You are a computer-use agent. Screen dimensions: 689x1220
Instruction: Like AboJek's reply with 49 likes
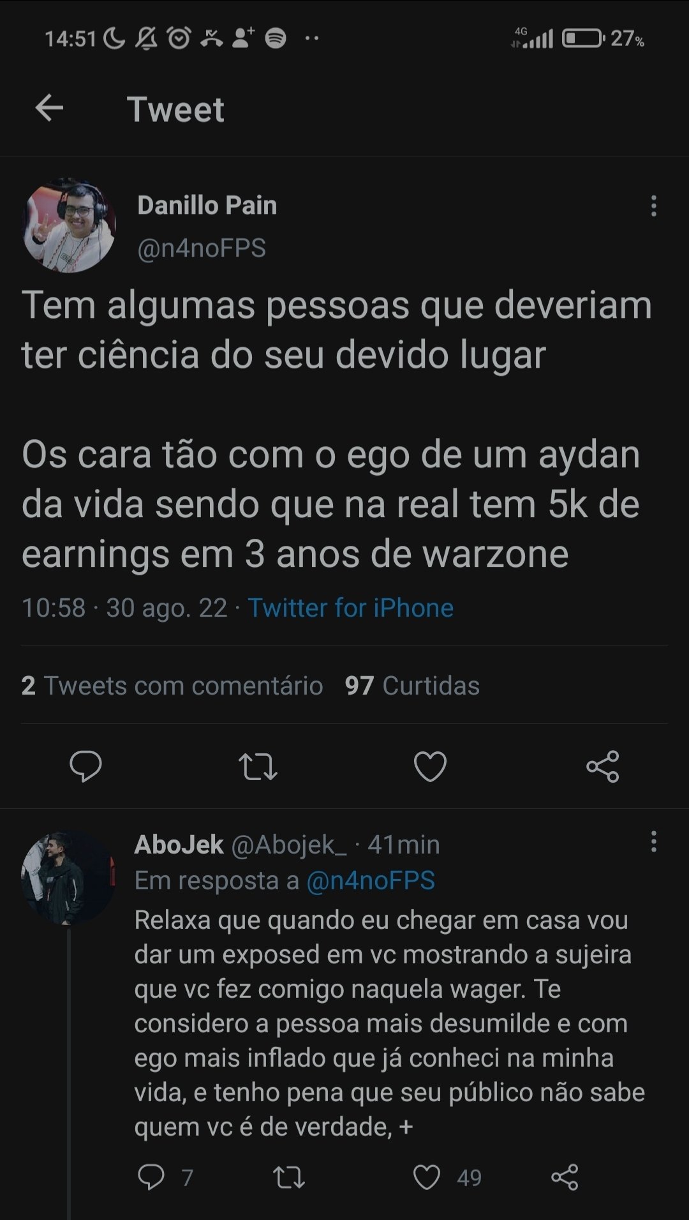tap(427, 1177)
